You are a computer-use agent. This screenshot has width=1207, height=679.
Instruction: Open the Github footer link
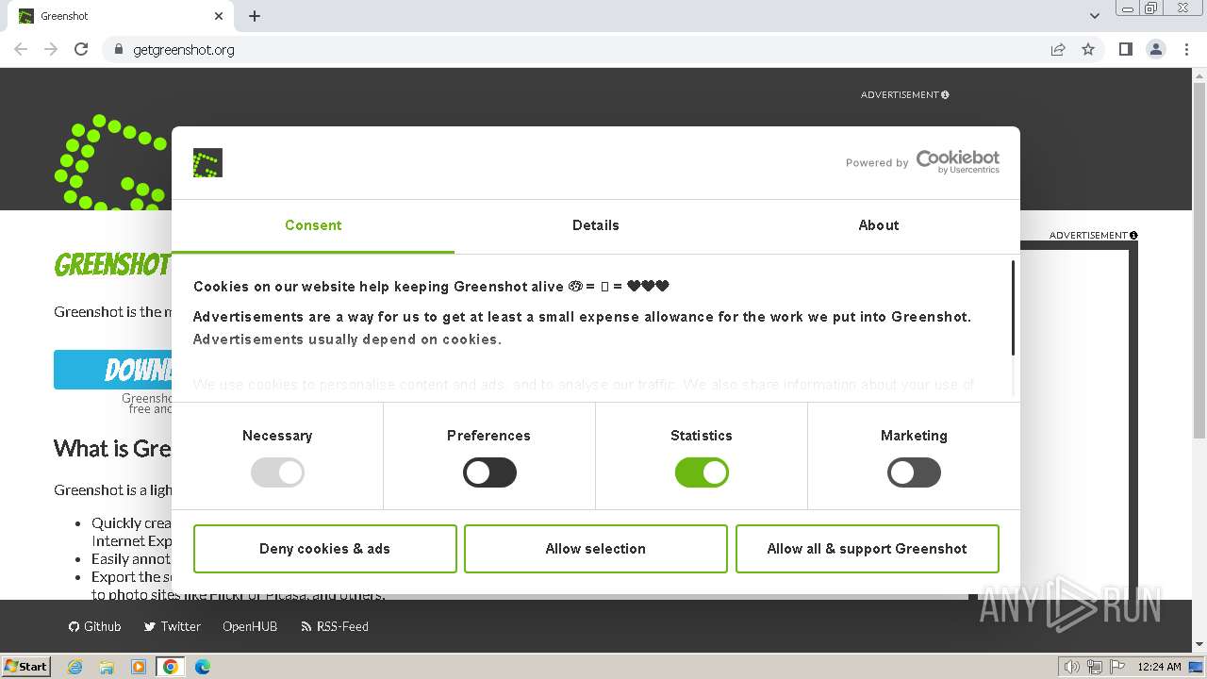pos(95,626)
